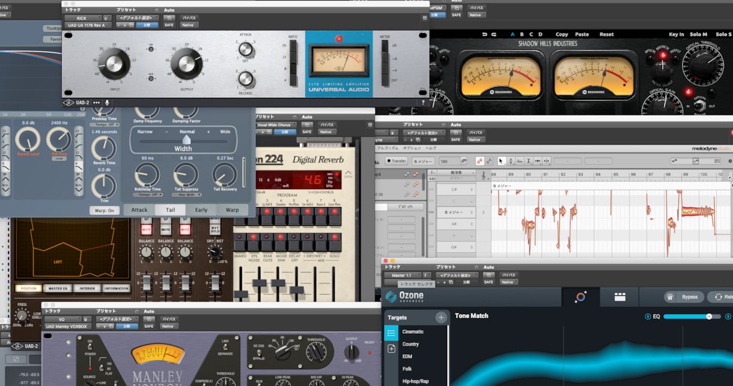Click Reset in the Shadow Hills toolbar

(x=606, y=35)
